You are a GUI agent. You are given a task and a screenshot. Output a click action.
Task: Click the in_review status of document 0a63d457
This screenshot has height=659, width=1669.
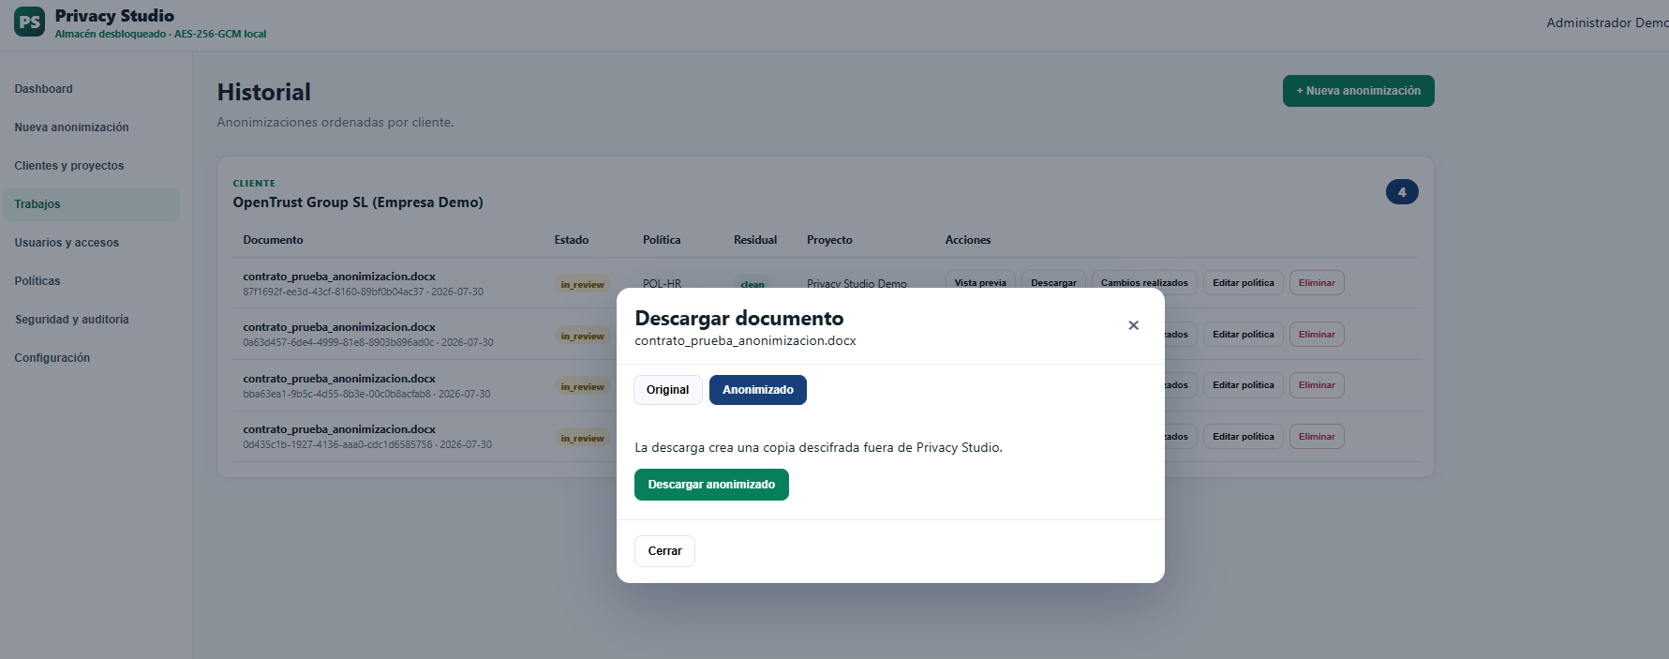coord(582,336)
